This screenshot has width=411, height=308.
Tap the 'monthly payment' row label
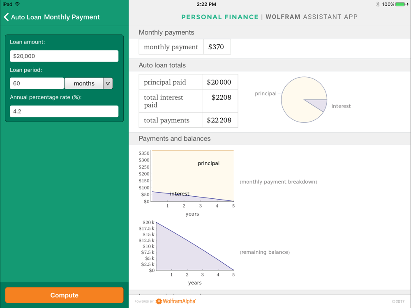[171, 47]
